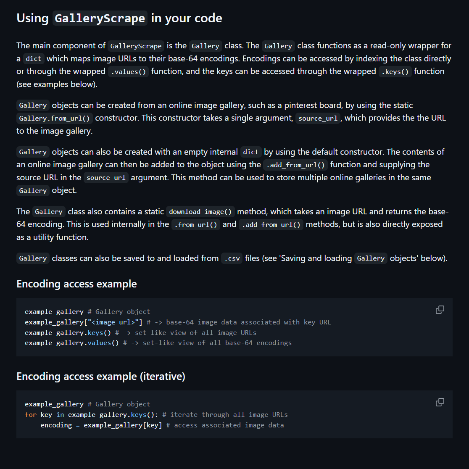Click the Gallery.from_url() inline code
The height and width of the screenshot is (469, 469).
pyautogui.click(x=55, y=118)
